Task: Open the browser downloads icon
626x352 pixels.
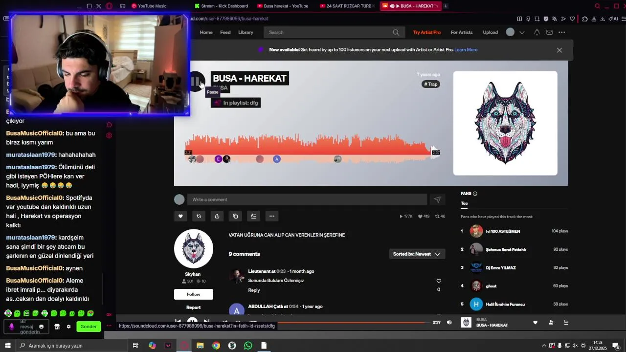Action: pyautogui.click(x=603, y=19)
